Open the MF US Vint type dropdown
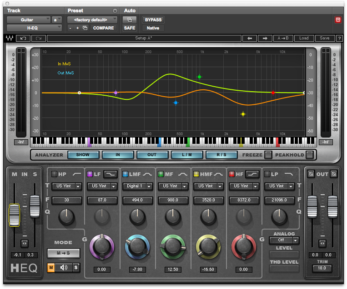The image size is (347, 289). 173,186
